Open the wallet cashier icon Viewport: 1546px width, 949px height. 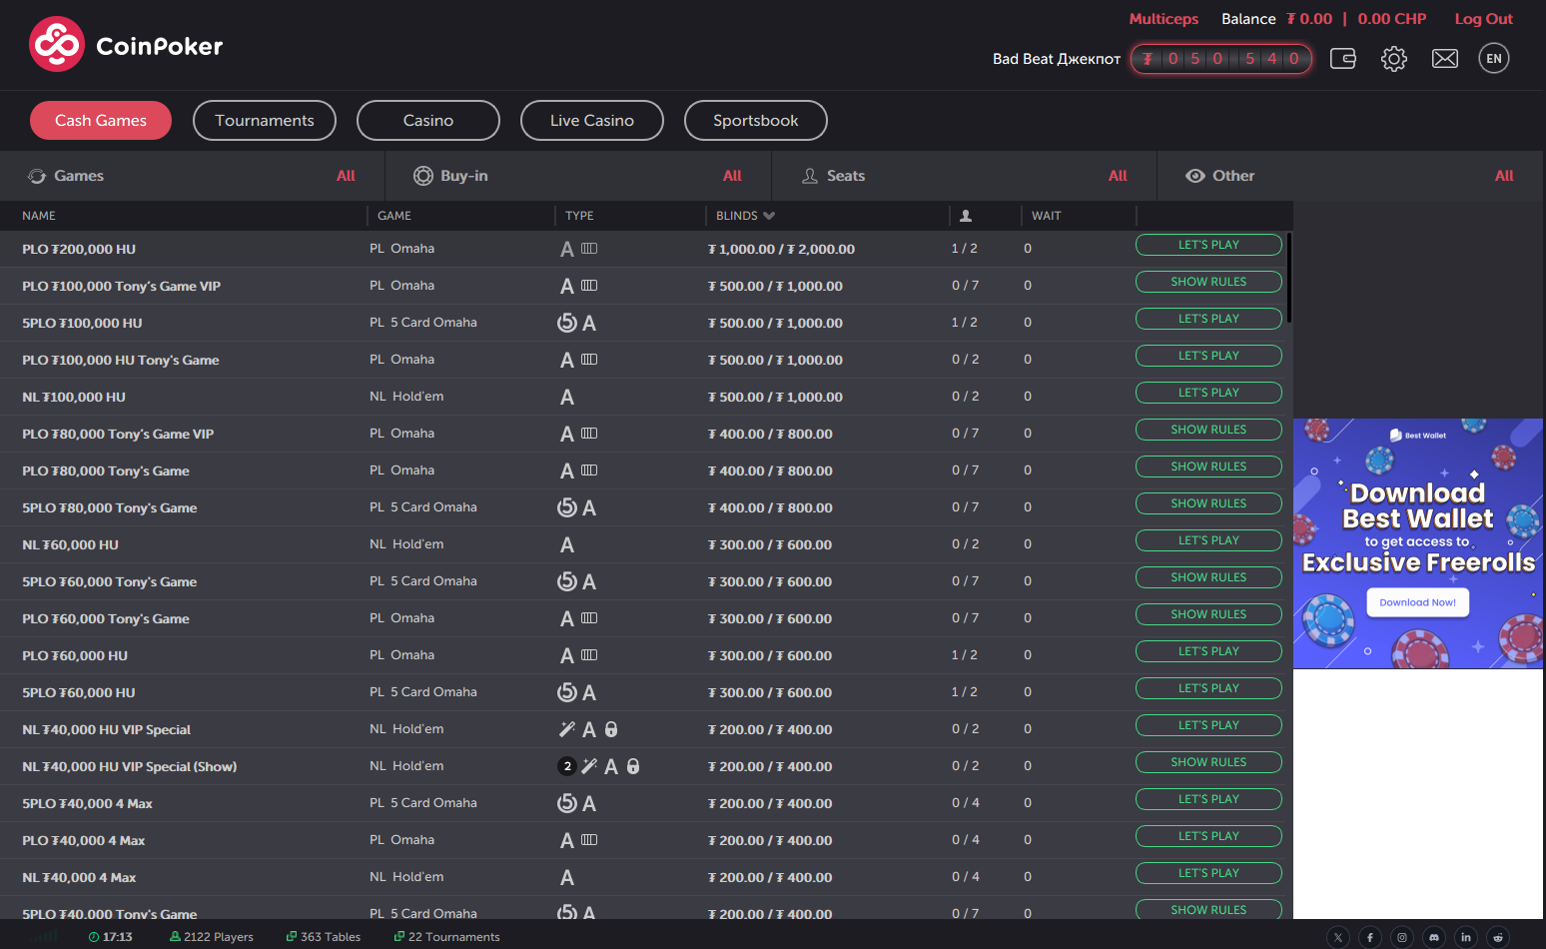[1343, 59]
